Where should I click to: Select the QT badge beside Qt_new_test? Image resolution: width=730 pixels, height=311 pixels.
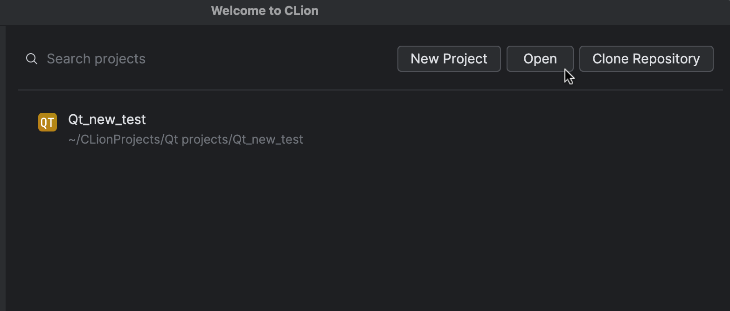pyautogui.click(x=48, y=122)
